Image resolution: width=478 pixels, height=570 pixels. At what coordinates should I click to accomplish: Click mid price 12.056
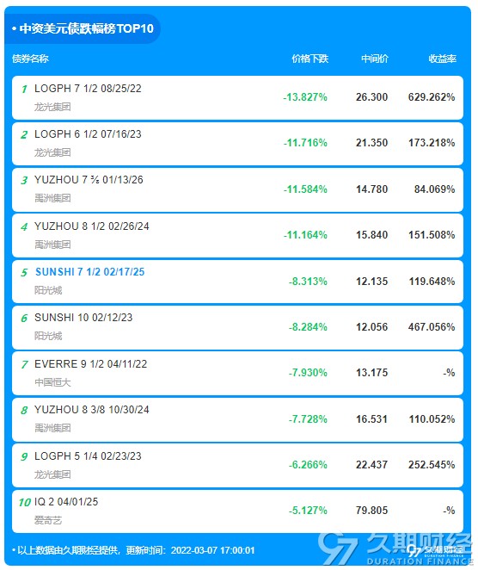pos(371,327)
